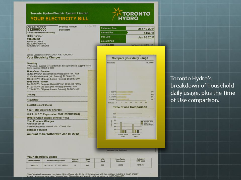Click address line 'TORONTO ON M6R 2G8'
241x180 pixels.
point(38,46)
